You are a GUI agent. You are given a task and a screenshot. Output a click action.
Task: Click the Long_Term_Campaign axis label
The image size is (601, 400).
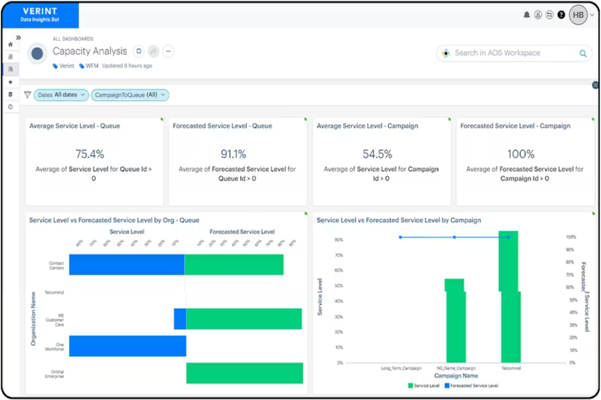401,368
